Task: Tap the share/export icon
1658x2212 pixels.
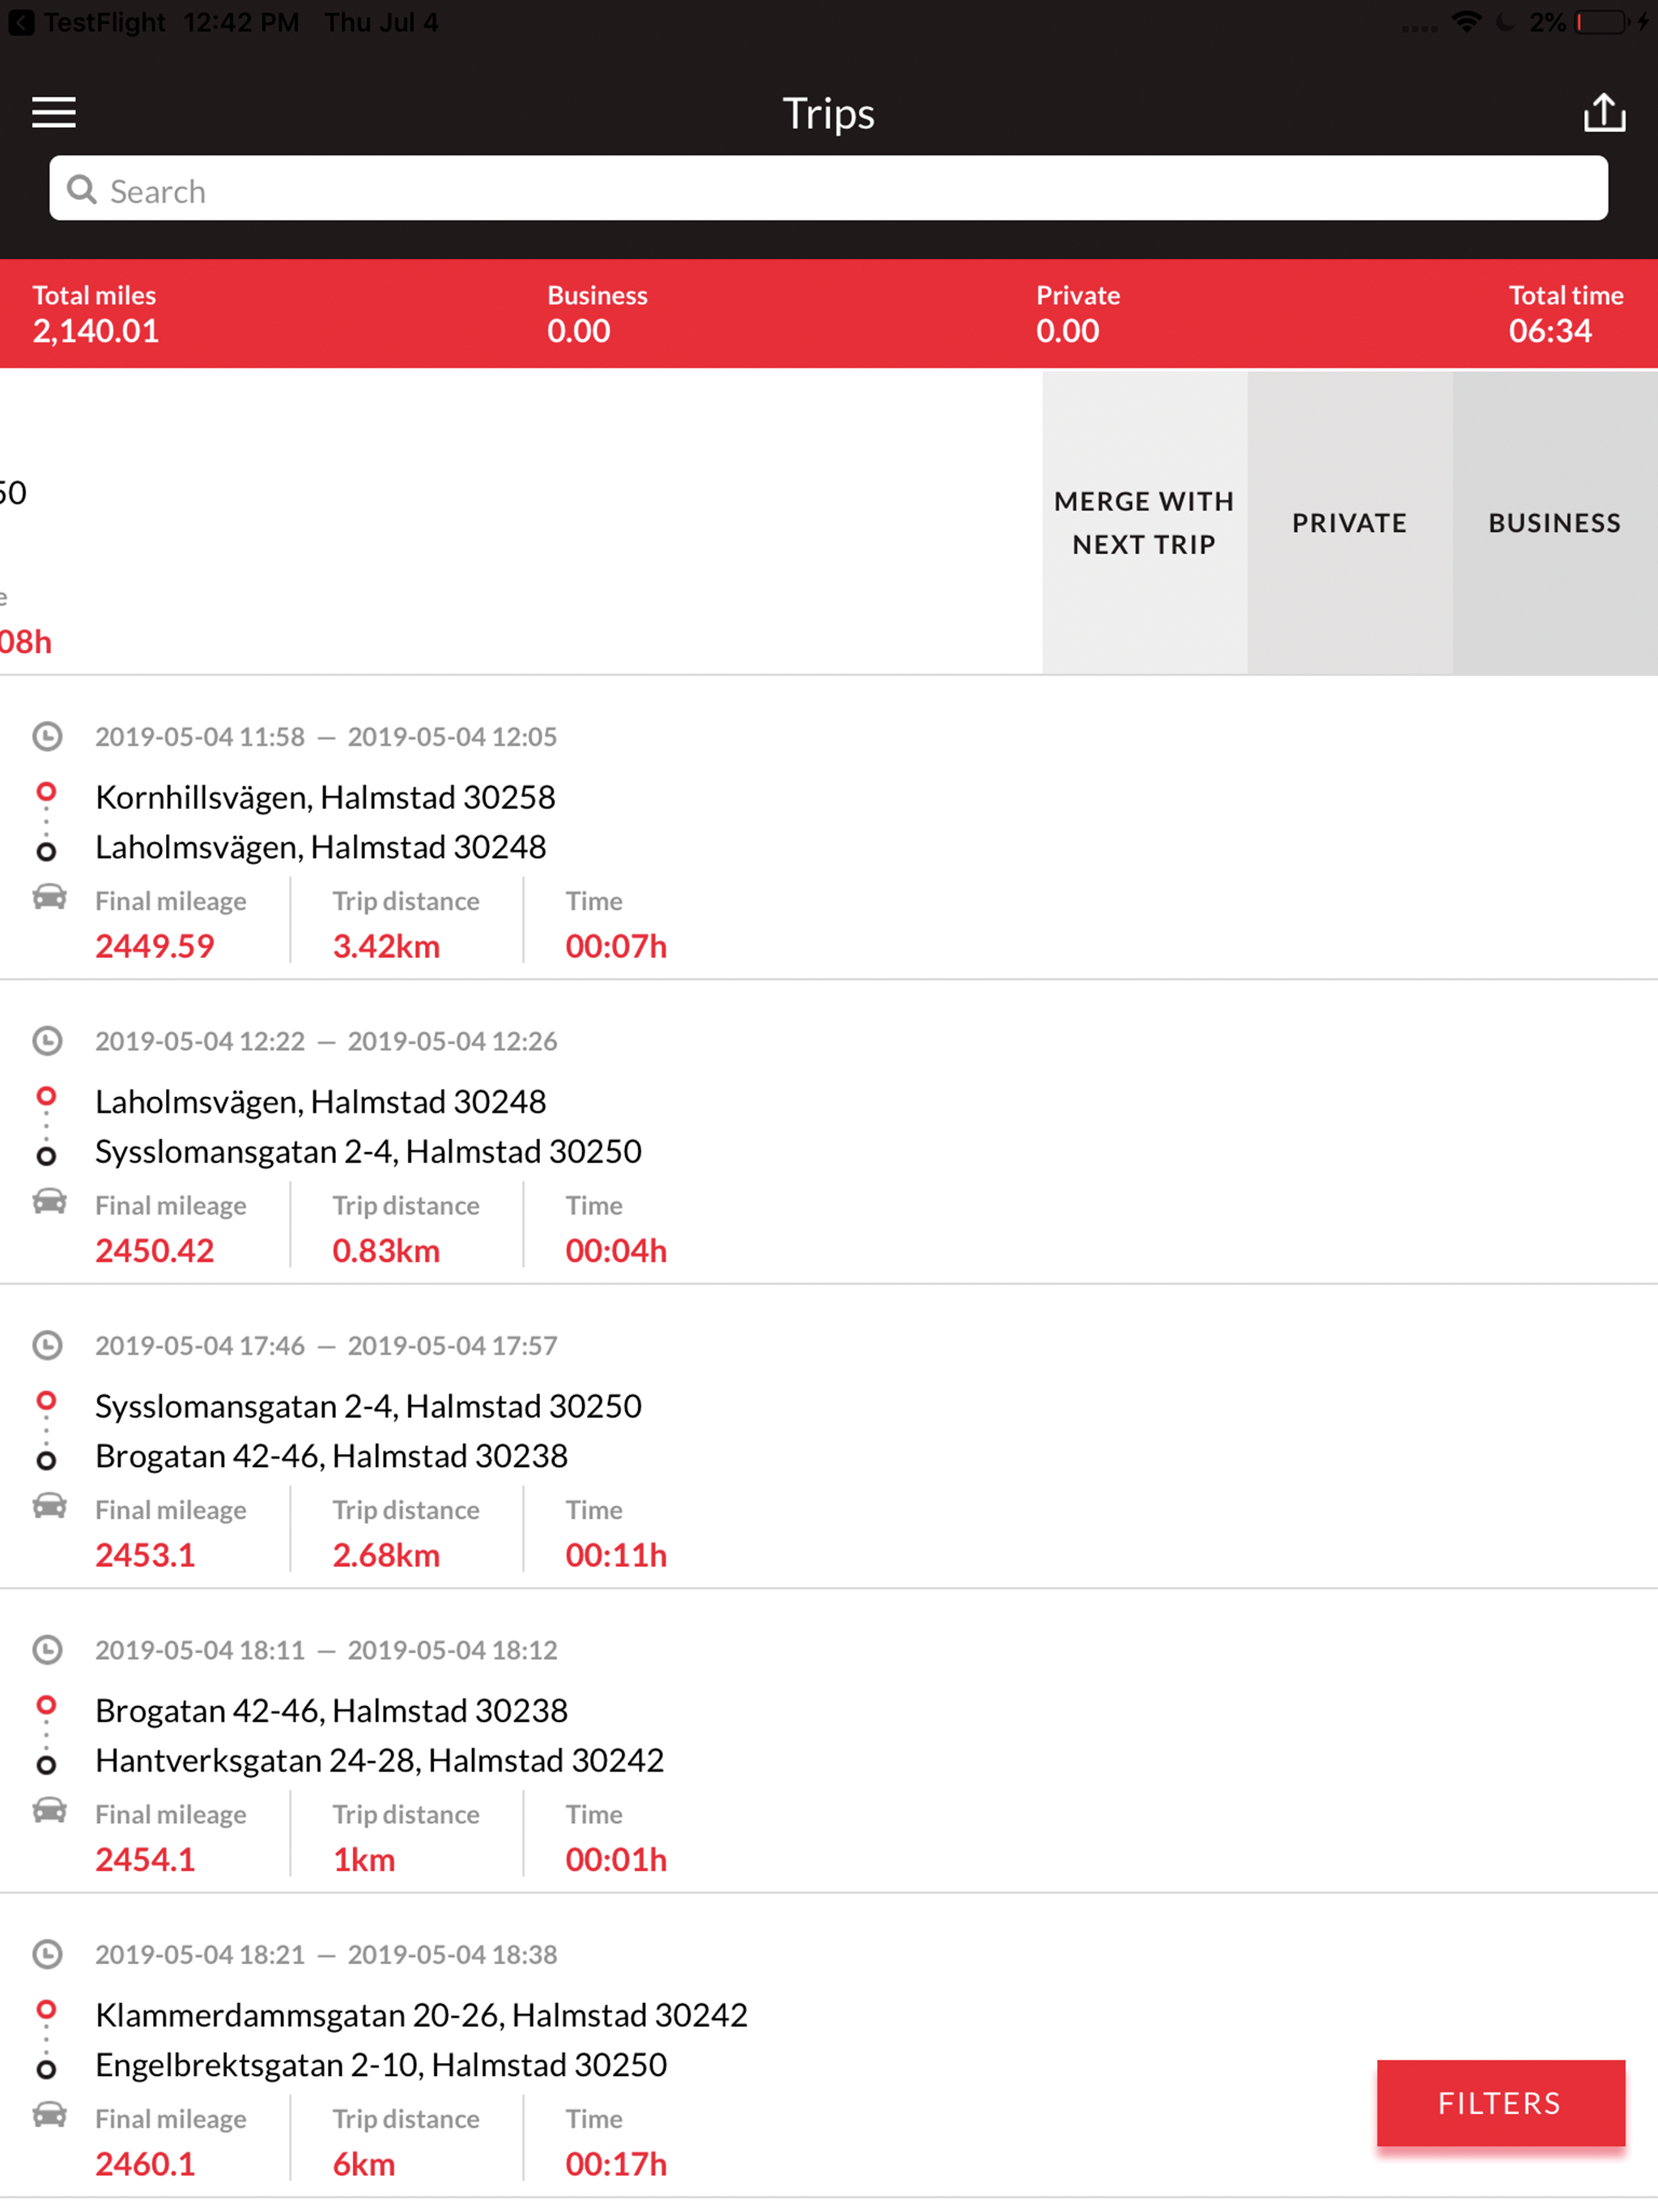Action: tap(1604, 112)
